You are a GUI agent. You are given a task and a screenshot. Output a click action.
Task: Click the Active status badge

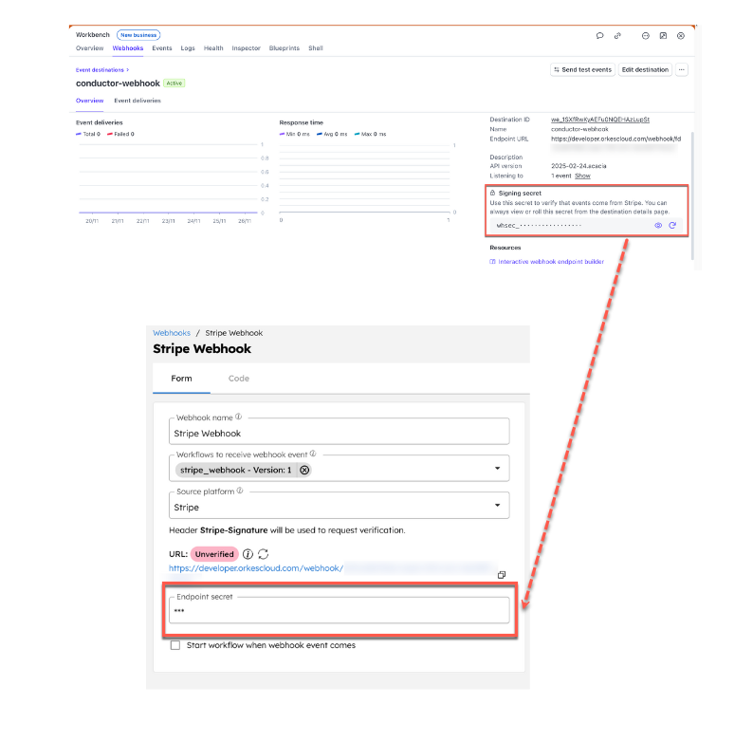click(x=174, y=83)
